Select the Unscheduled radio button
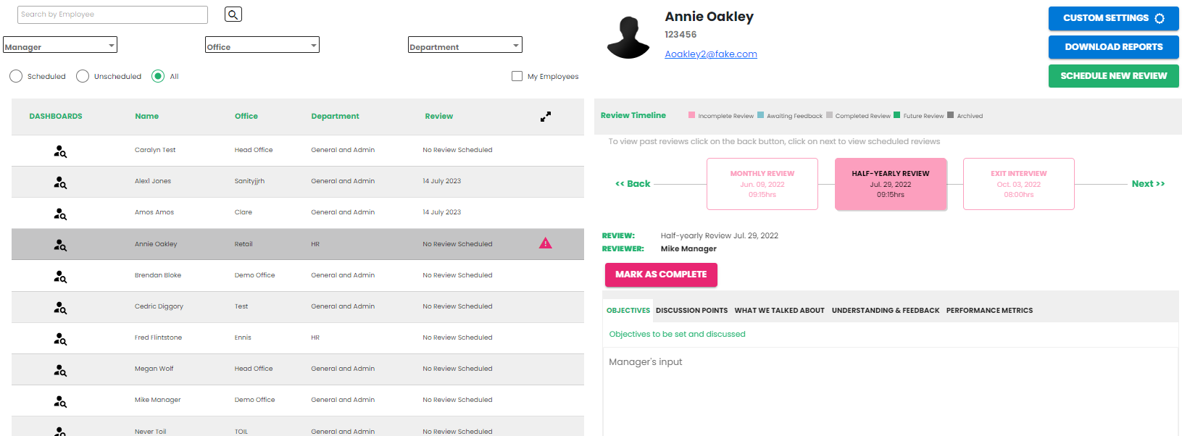Screen dimensions: 1182x436 coord(83,76)
